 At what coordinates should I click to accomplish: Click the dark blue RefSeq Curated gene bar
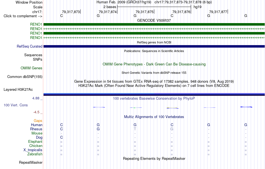click(154, 46)
